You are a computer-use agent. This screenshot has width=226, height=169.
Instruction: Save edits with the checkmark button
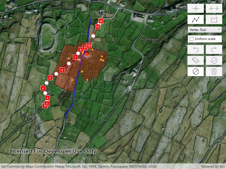(214, 60)
